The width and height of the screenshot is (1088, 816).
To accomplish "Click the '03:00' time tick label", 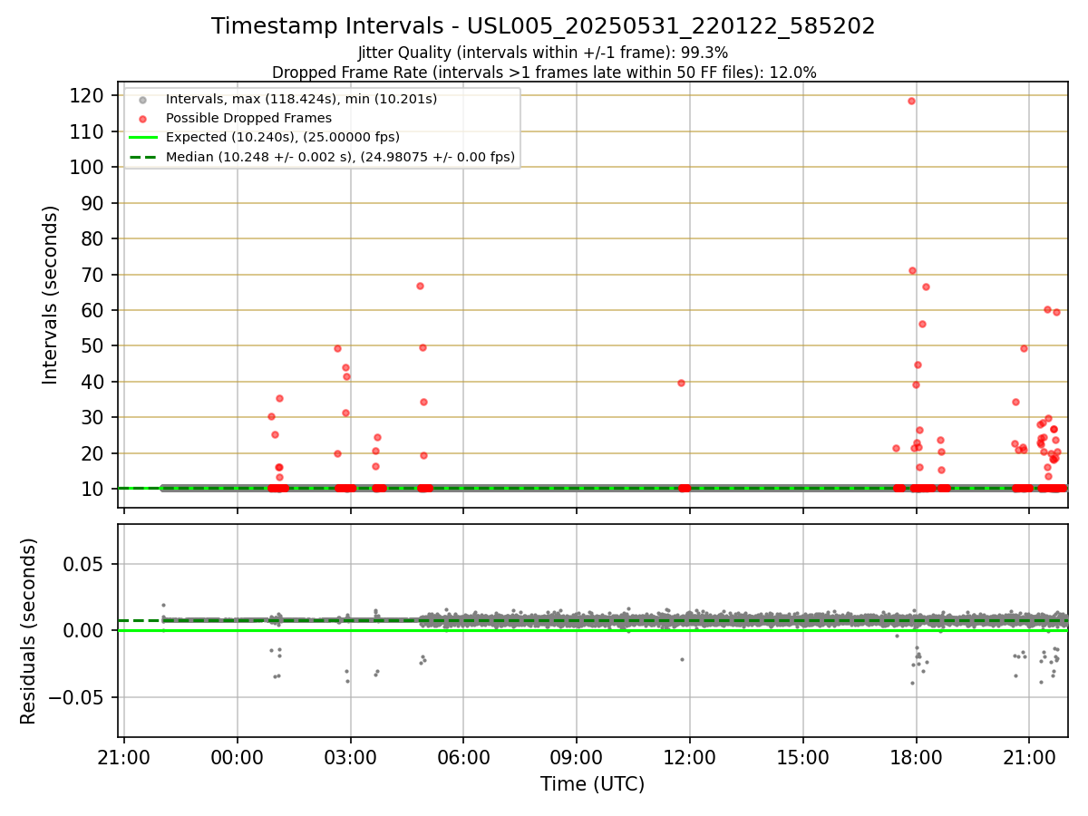I will coord(351,757).
